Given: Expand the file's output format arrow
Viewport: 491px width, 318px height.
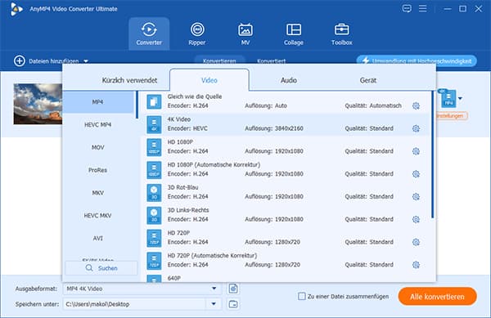Looking at the screenshot, I should click(460, 99).
